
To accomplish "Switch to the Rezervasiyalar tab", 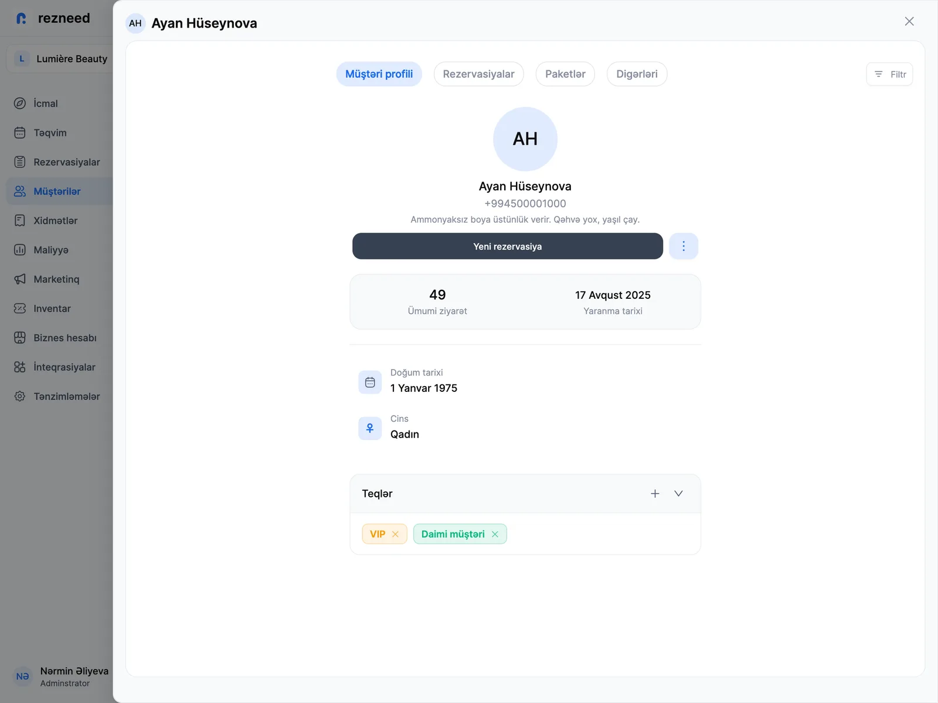I will point(478,74).
